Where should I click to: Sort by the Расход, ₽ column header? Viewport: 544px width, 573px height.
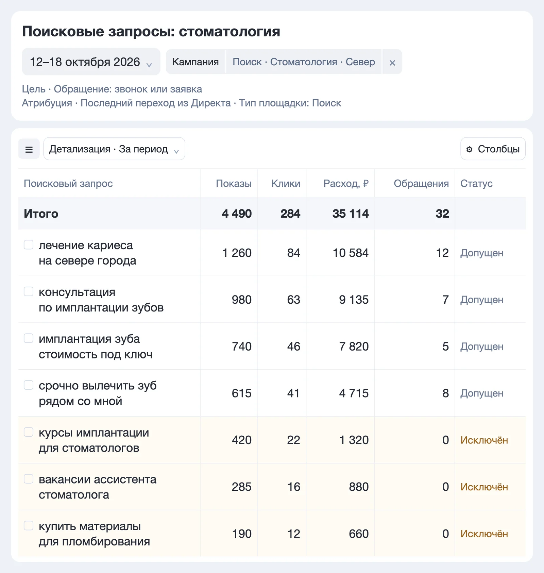(x=346, y=184)
